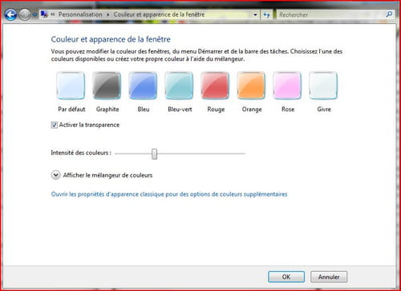Screen dimensions: 401x291
Task: Click the Par défaut label text
Action: pos(71,110)
